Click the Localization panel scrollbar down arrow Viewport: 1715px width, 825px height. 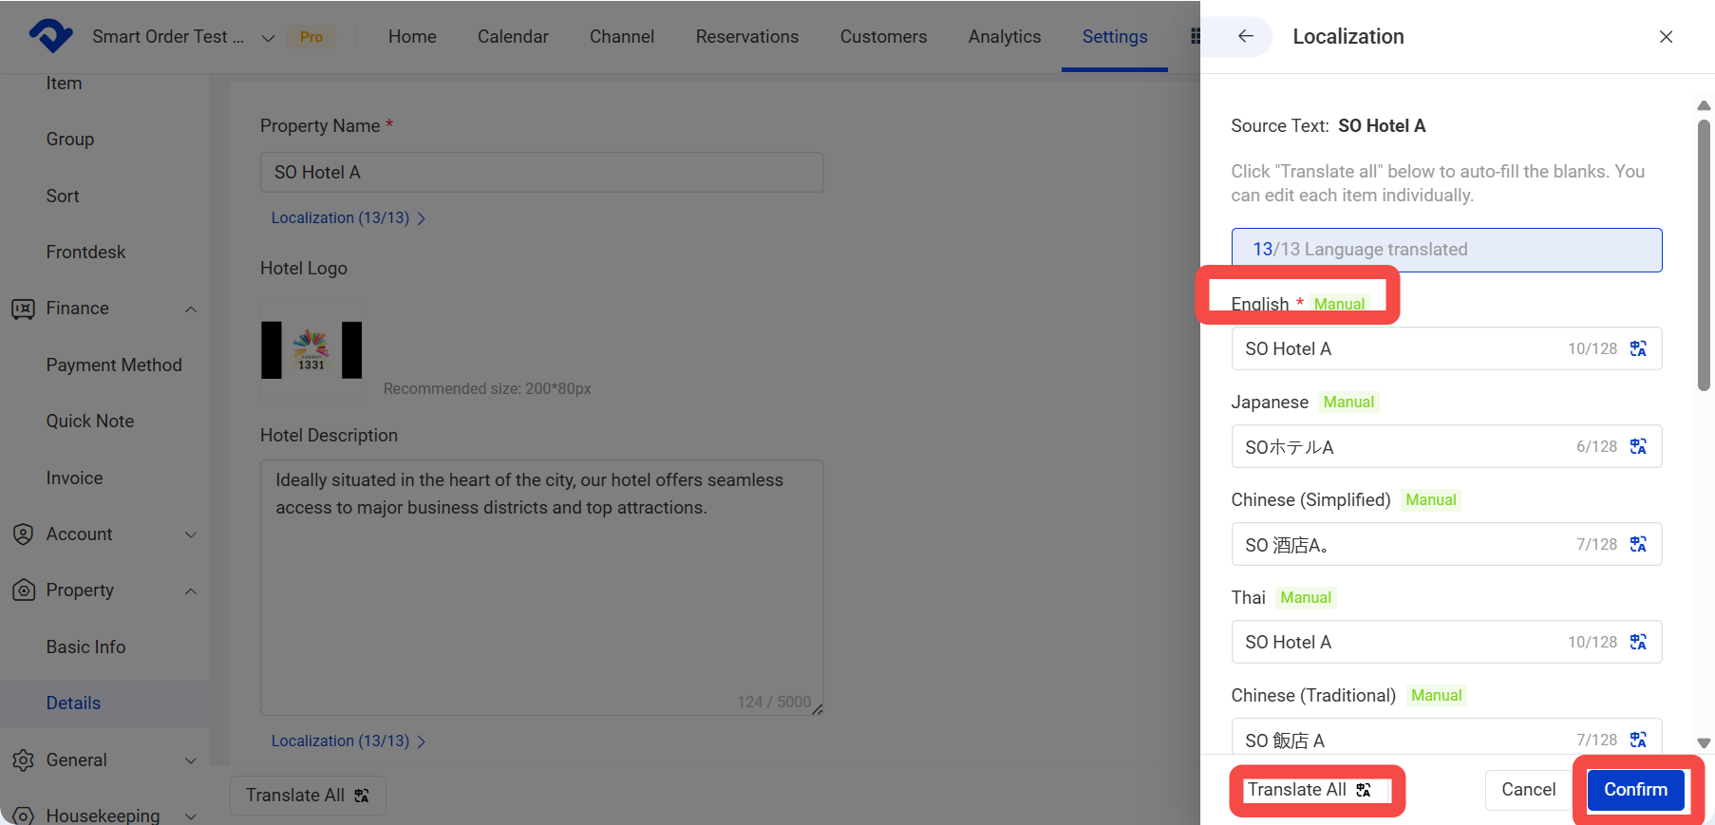click(x=1704, y=743)
